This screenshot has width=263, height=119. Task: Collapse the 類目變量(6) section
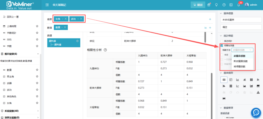(38, 54)
